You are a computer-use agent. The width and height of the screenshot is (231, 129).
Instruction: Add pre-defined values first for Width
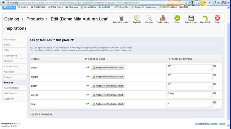coord(108,67)
